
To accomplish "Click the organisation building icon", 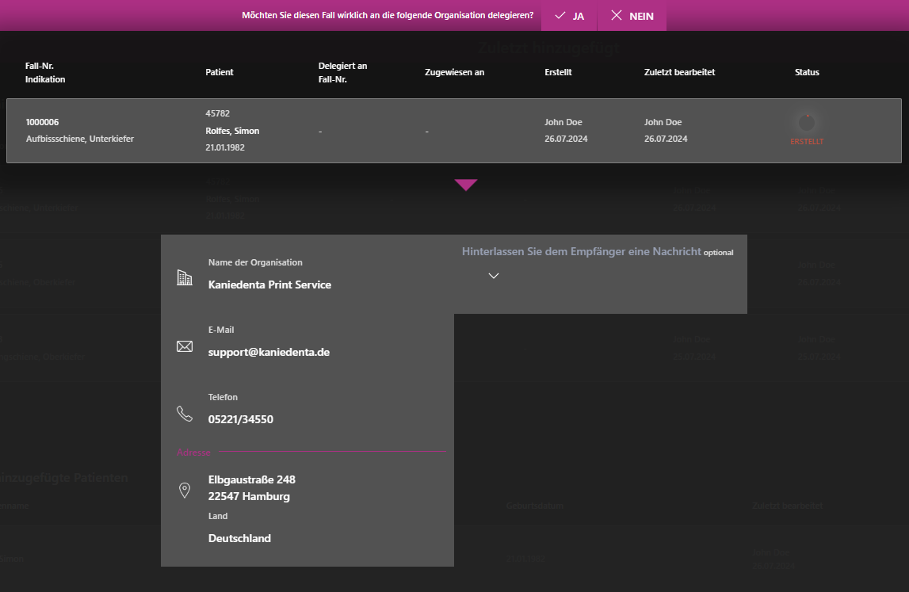I will (x=185, y=277).
